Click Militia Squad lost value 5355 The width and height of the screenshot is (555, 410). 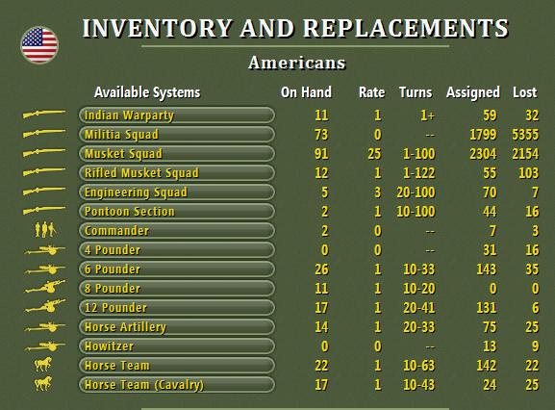[x=525, y=135]
